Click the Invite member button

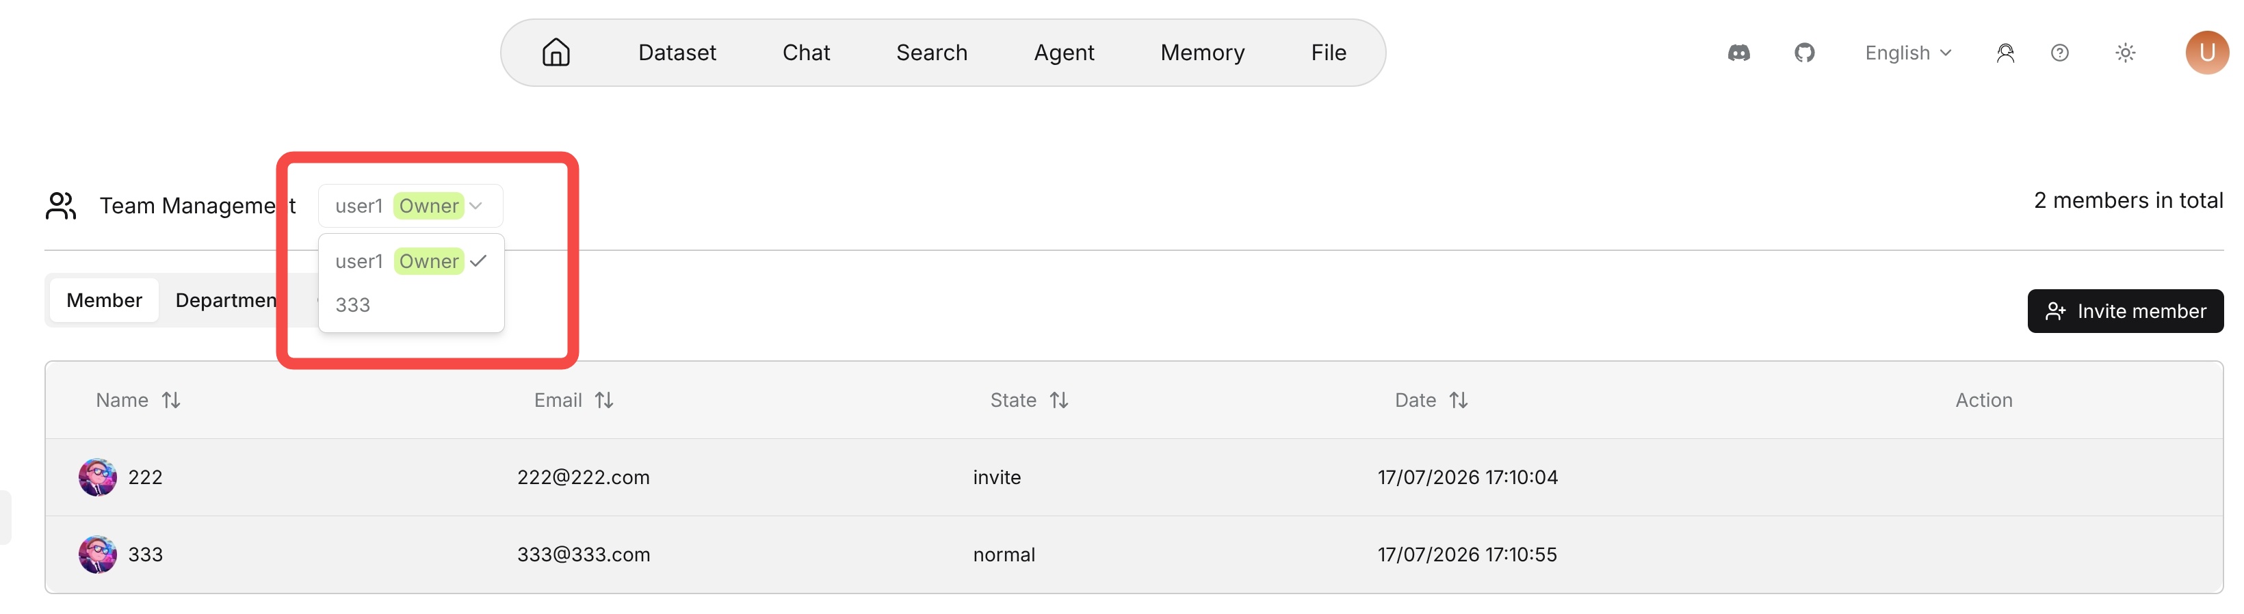(2125, 311)
